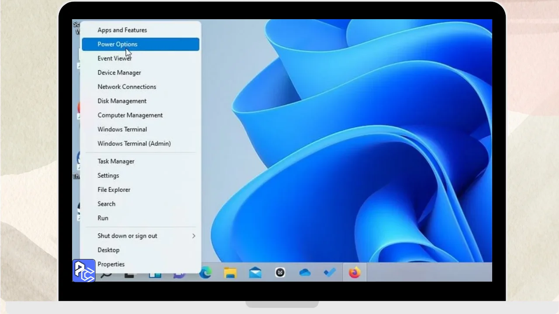Image resolution: width=559 pixels, height=314 pixels.
Task: Open File Explorer folder icon in taskbar
Action: [230, 273]
